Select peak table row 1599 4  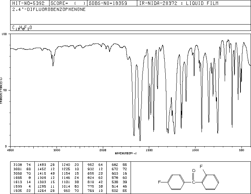point(22,187)
